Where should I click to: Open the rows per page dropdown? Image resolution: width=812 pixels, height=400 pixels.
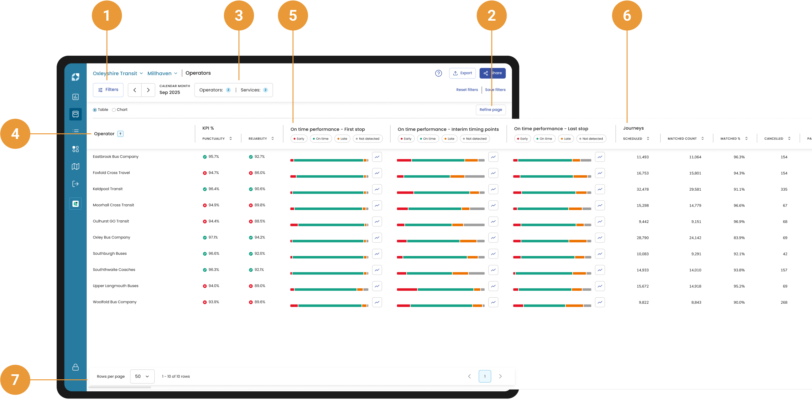pyautogui.click(x=142, y=377)
